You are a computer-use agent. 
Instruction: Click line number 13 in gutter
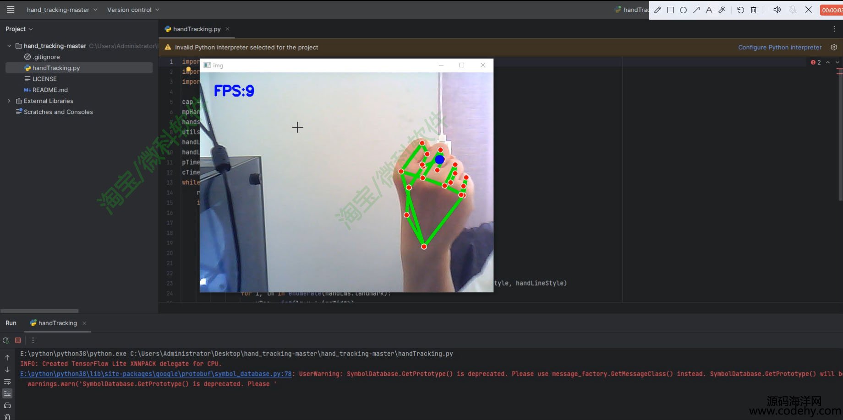tap(170, 183)
